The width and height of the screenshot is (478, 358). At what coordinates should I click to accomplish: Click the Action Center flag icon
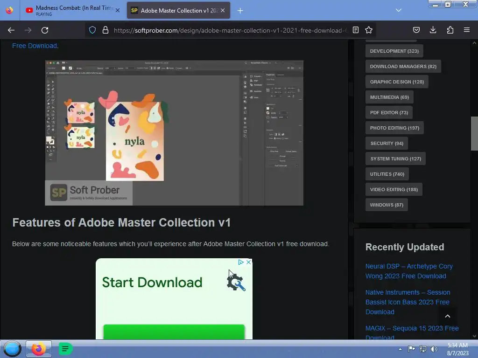click(x=412, y=349)
